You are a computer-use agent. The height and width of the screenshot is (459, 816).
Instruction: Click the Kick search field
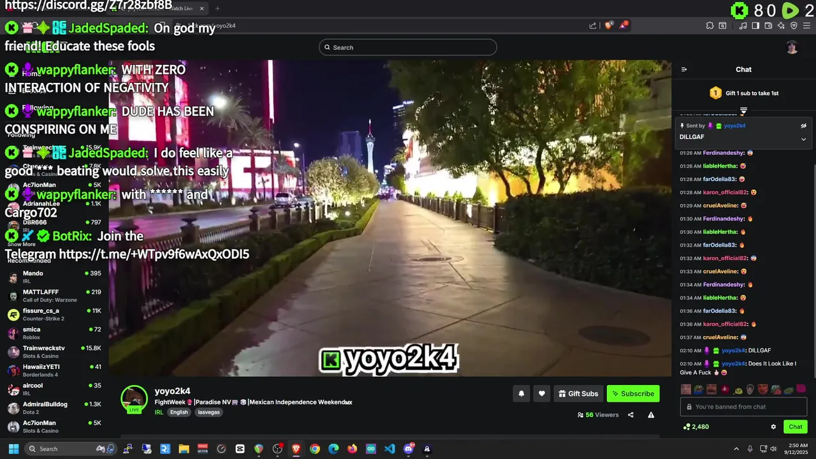coord(408,47)
